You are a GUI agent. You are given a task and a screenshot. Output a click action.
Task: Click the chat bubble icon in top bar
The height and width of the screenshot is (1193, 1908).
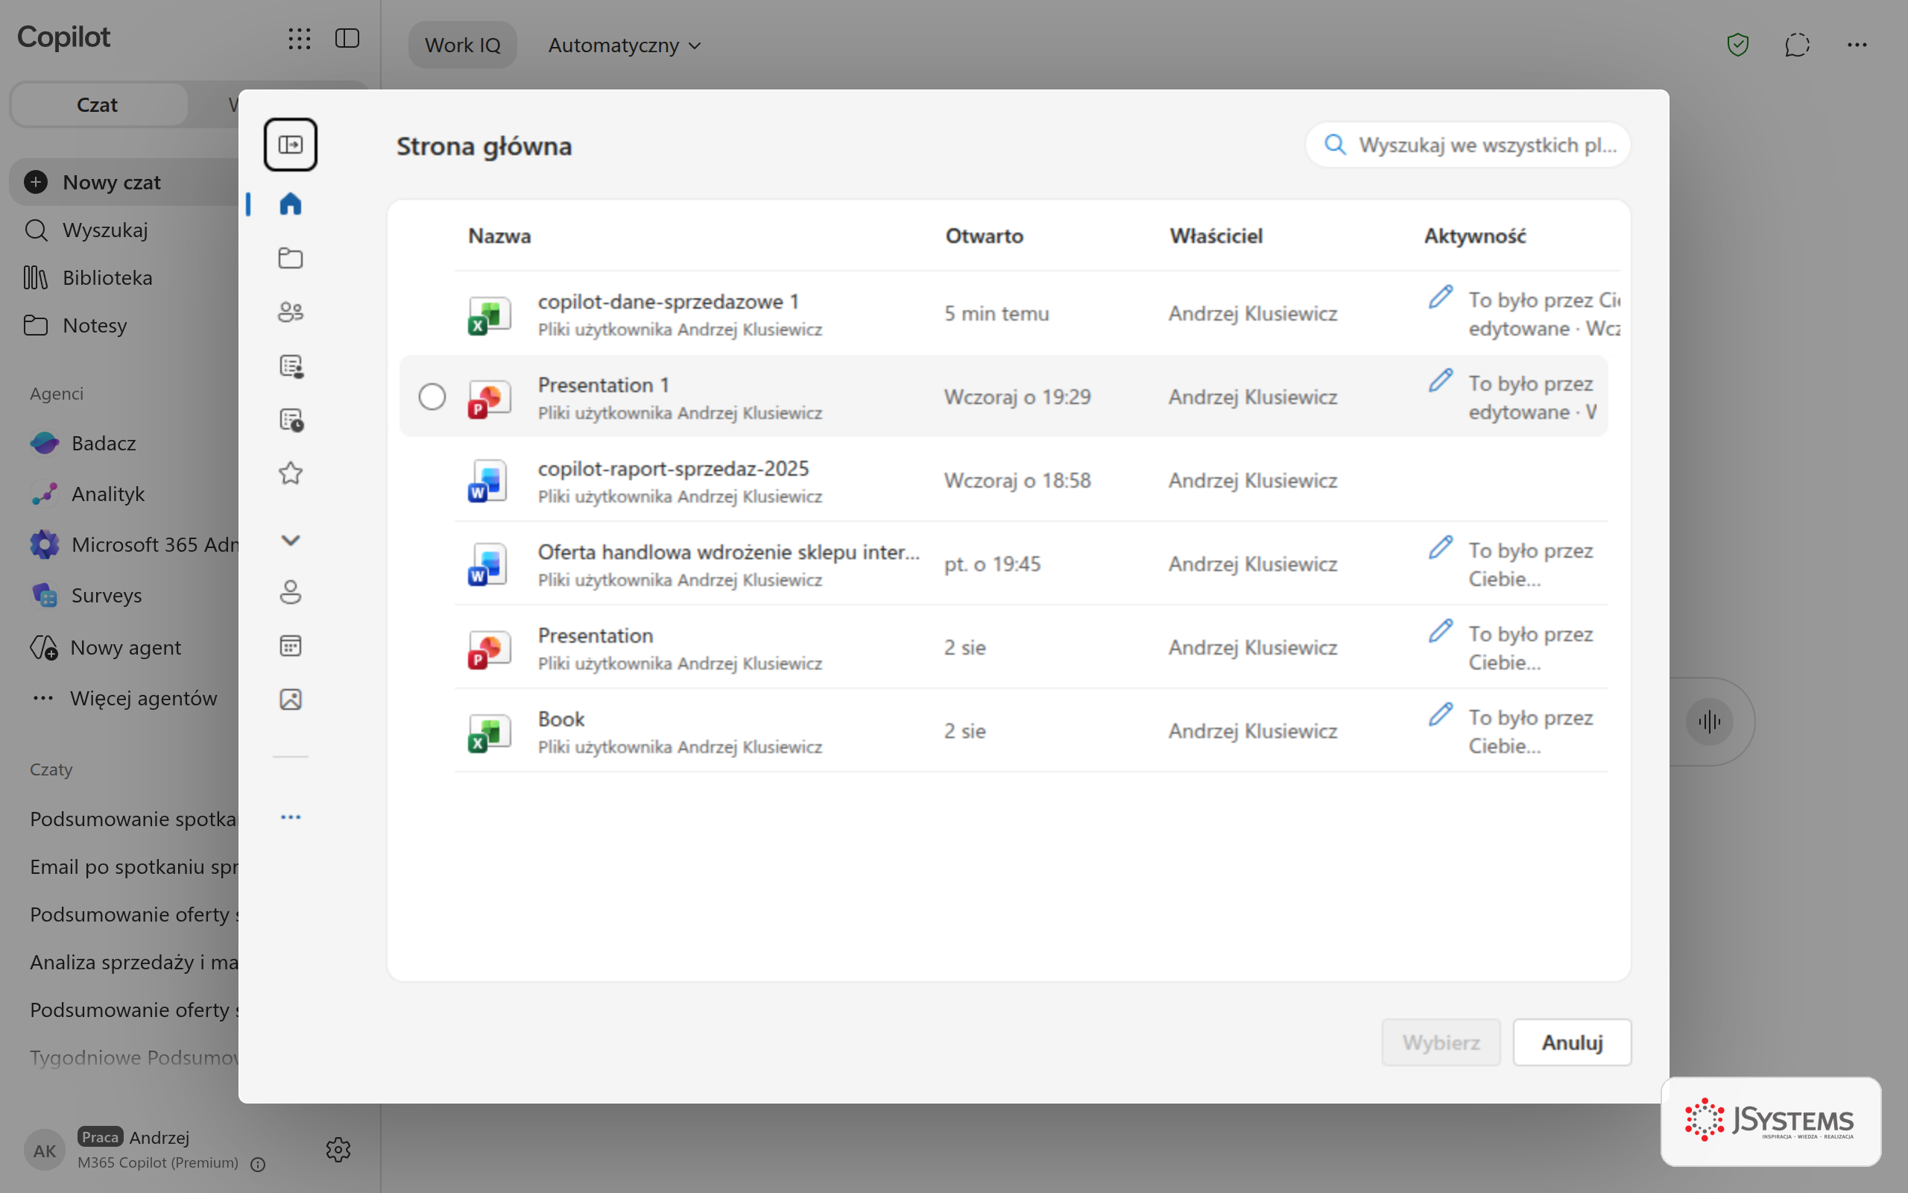click(1797, 45)
